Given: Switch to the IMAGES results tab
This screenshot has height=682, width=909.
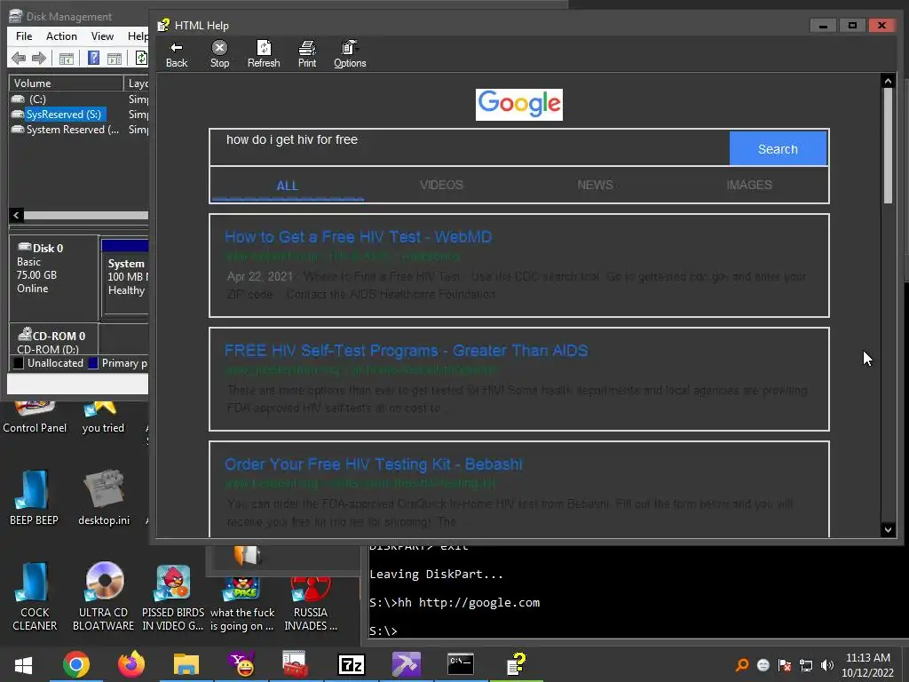Looking at the screenshot, I should 749,185.
